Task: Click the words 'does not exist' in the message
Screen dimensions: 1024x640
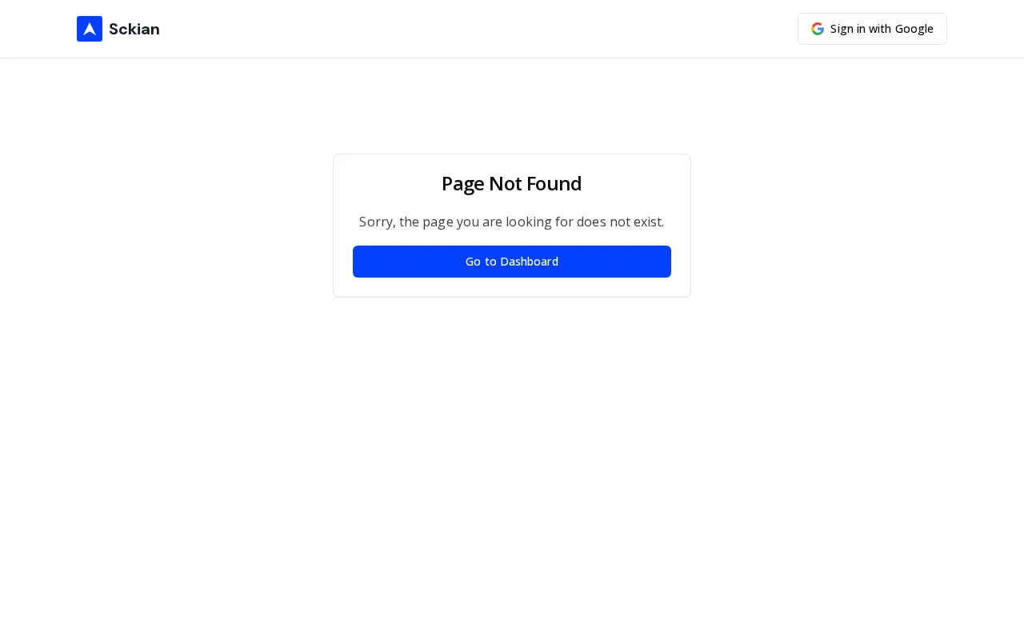Action: [620, 222]
